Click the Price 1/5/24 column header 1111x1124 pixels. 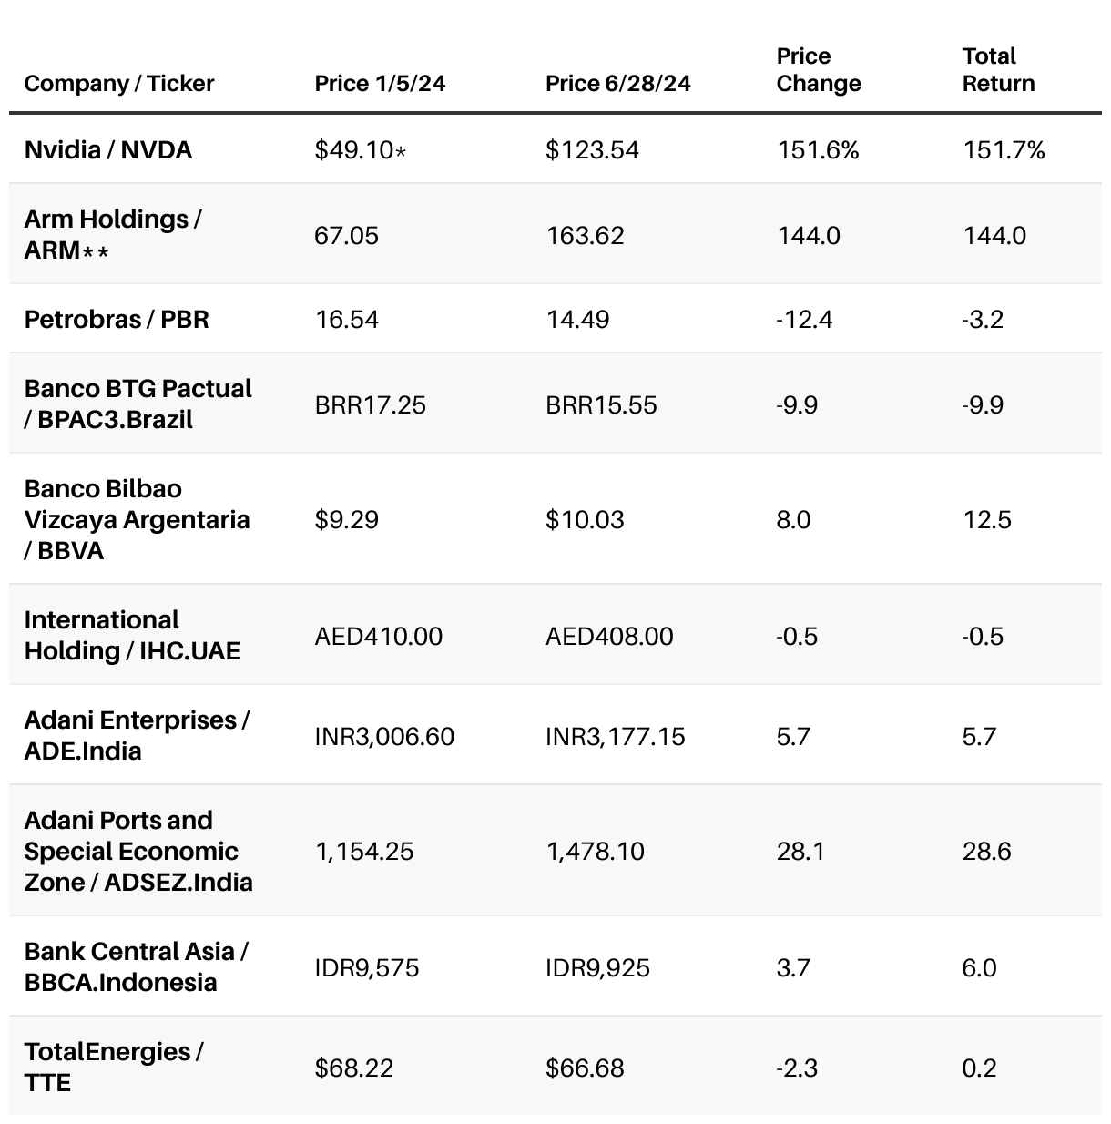(x=380, y=84)
